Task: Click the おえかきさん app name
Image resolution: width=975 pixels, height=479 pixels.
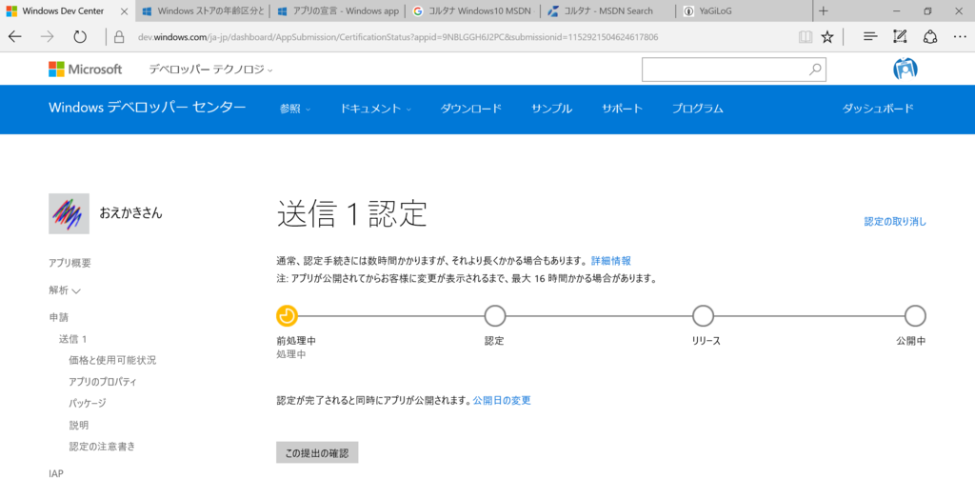Action: (131, 212)
